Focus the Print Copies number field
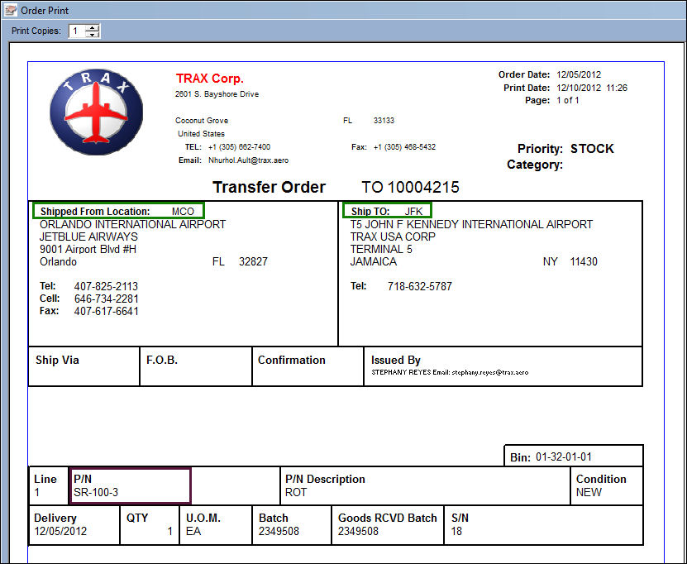 point(78,31)
